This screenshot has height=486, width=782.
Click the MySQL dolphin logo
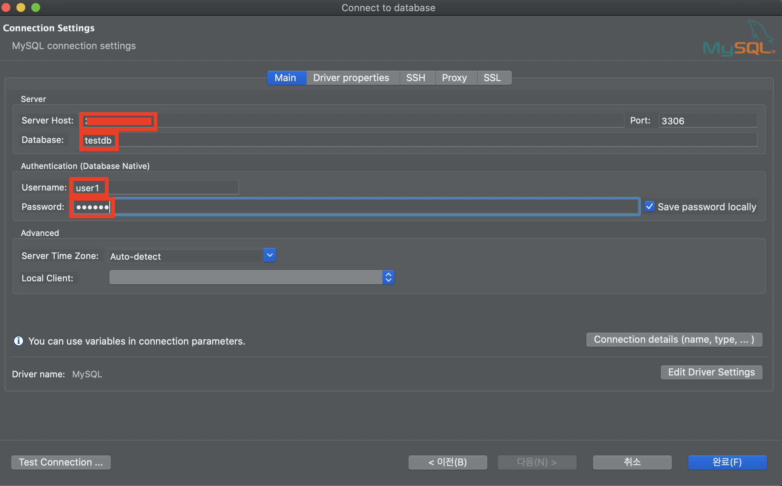click(738, 39)
